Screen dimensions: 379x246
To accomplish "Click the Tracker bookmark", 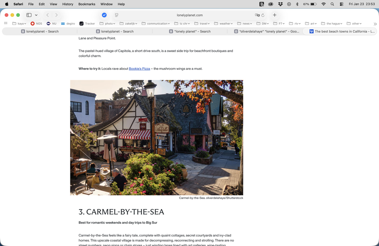I will point(87,24).
